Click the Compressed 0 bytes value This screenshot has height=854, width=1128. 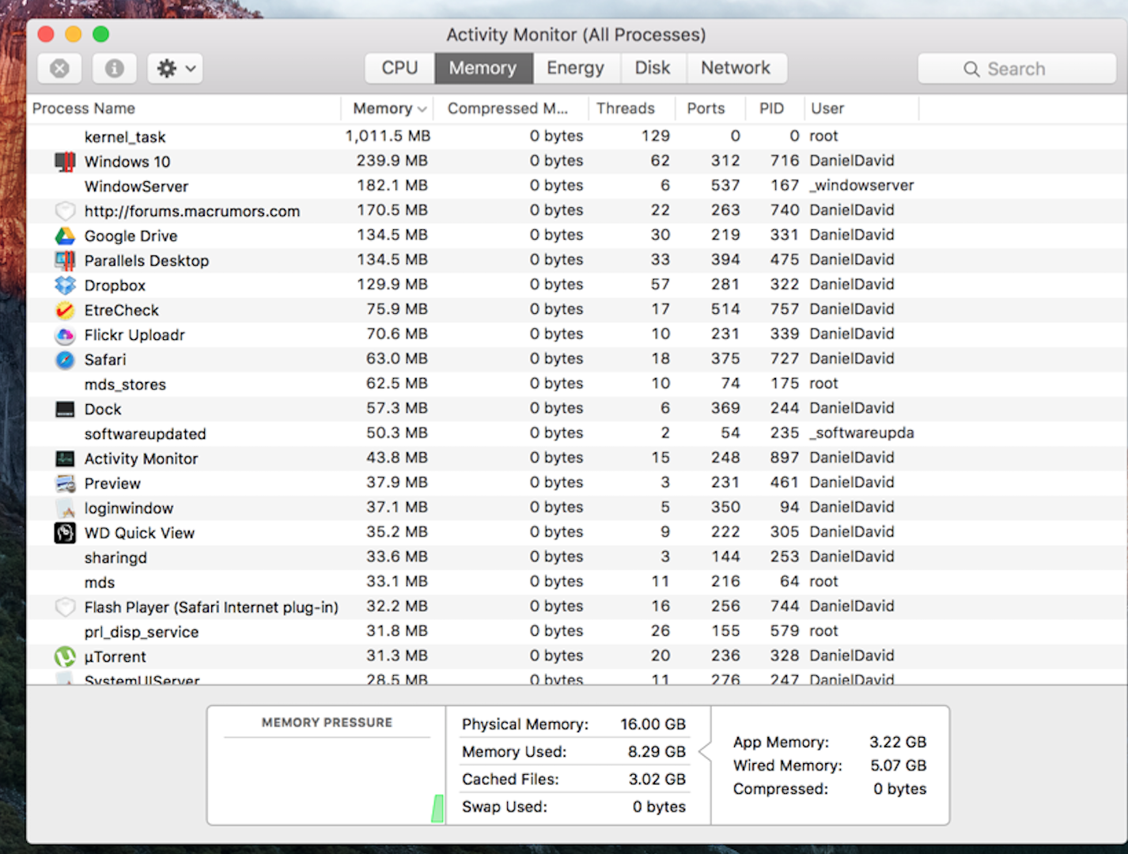click(x=899, y=788)
